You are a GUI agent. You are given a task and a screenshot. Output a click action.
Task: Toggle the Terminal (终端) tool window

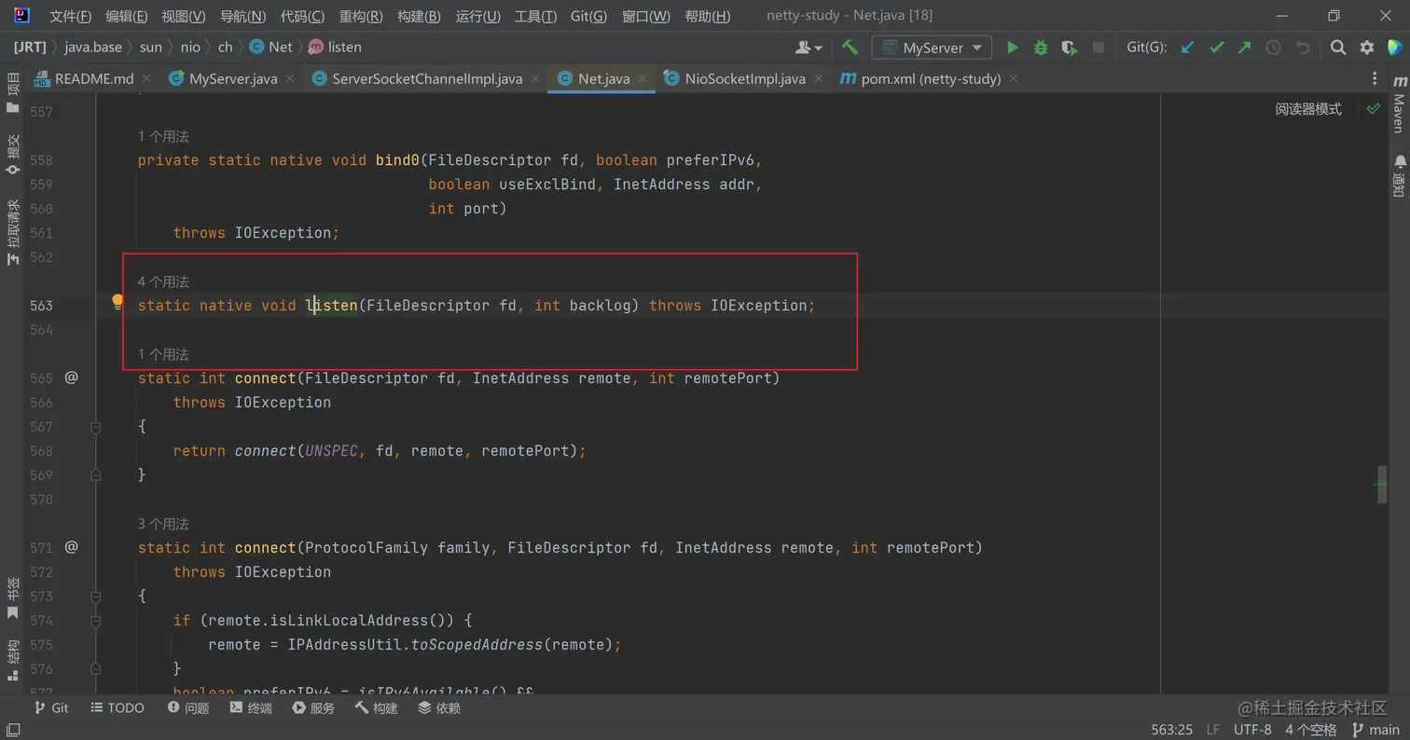pos(249,708)
